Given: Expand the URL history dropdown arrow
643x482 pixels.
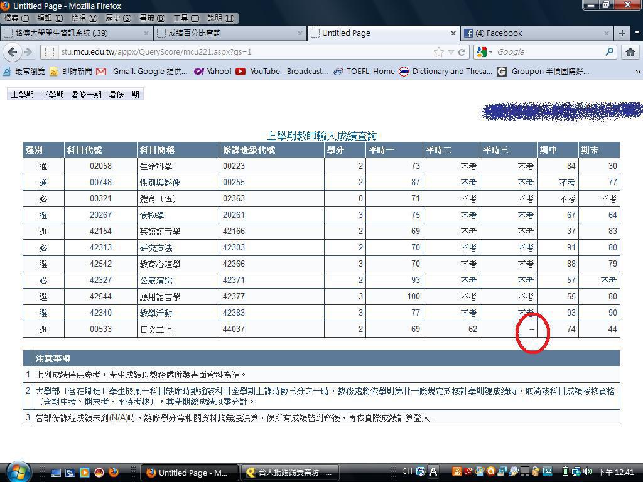Looking at the screenshot, I should tap(450, 52).
